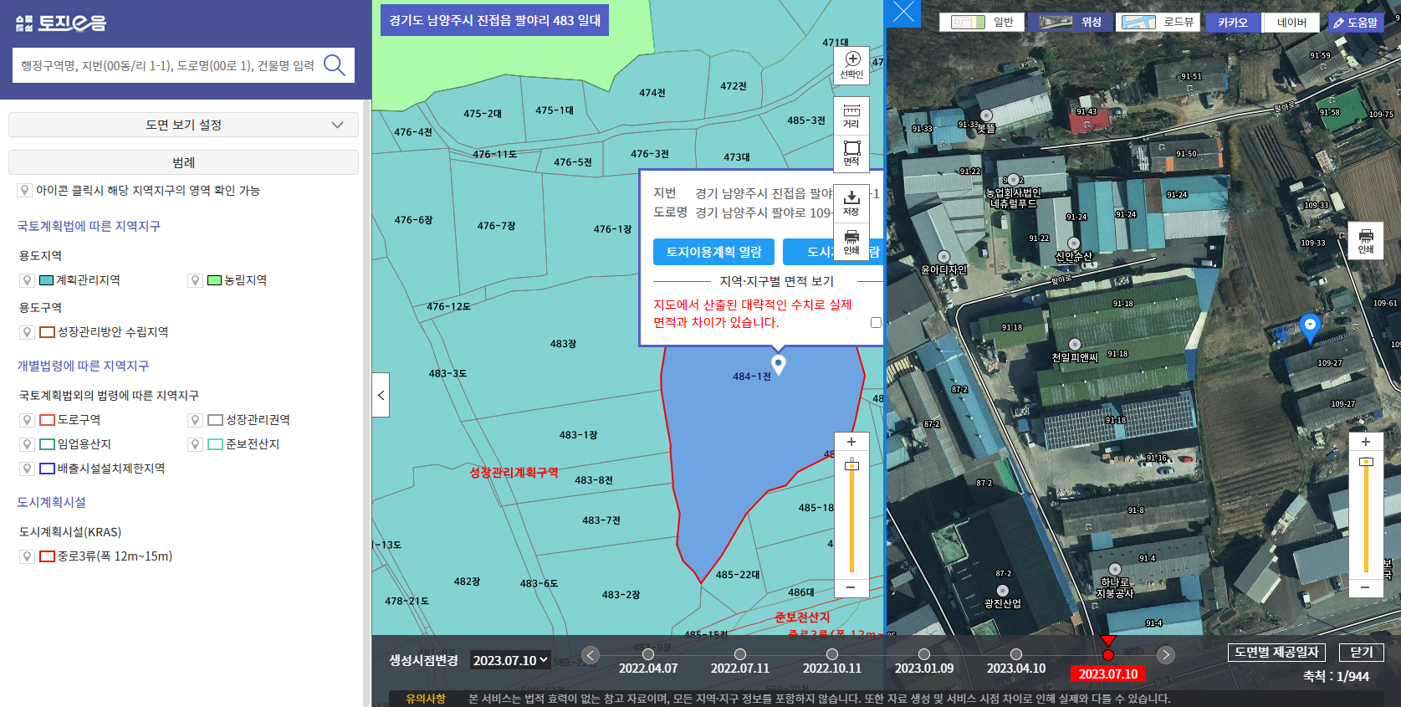Click parcel label 476-7장 on map

496,225
